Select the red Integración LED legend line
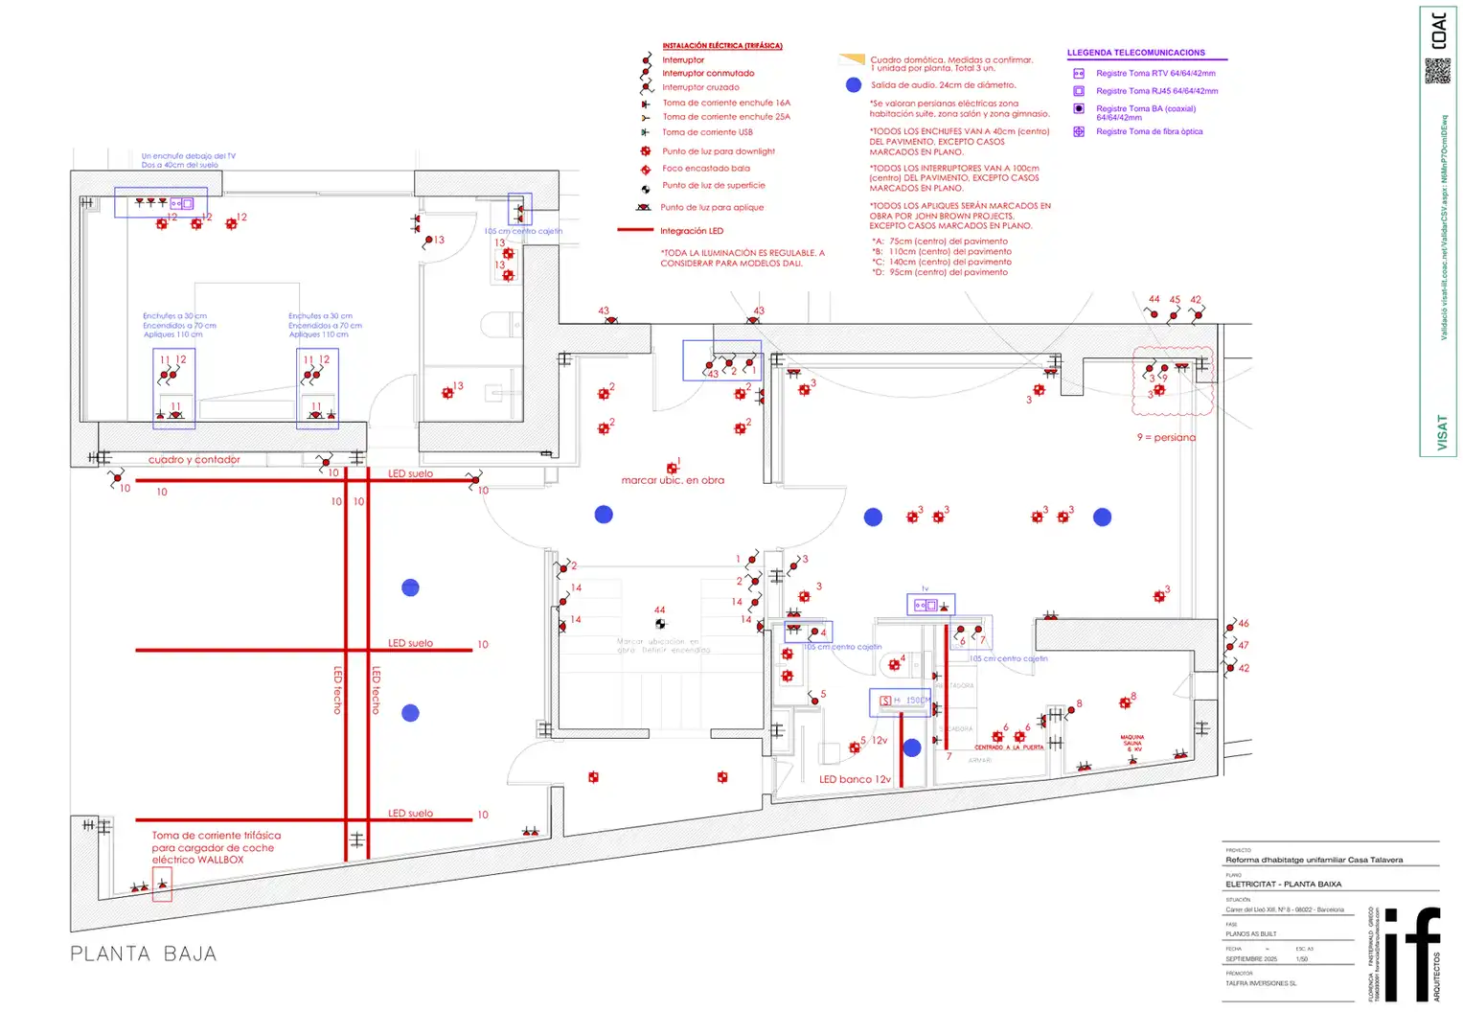 pos(635,231)
